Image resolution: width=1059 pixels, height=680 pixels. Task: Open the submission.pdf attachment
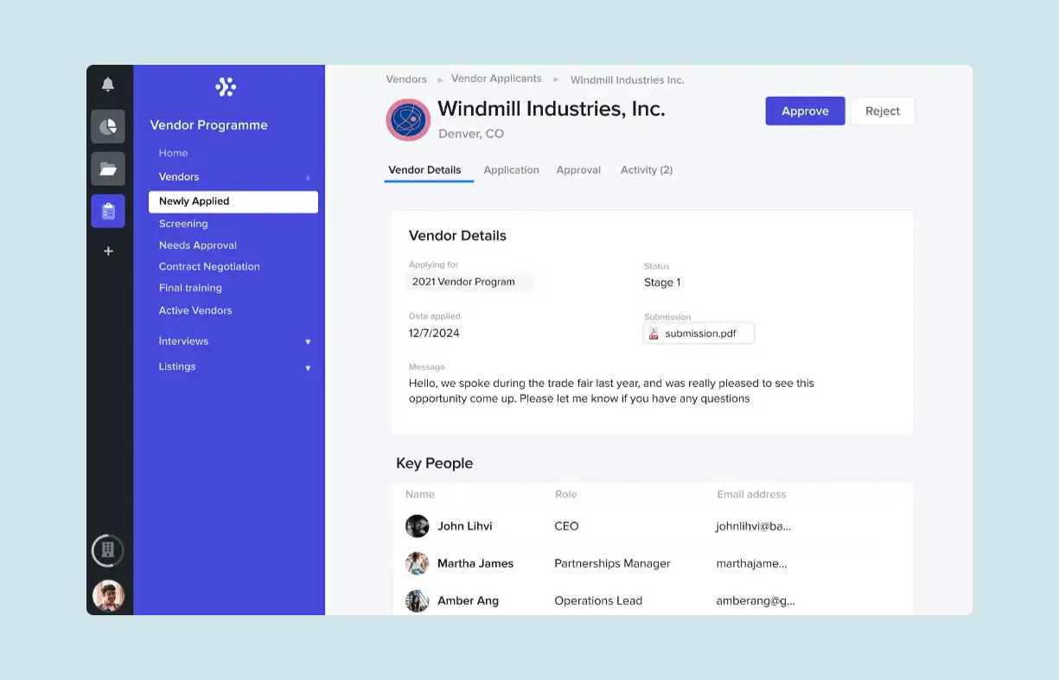click(x=699, y=334)
